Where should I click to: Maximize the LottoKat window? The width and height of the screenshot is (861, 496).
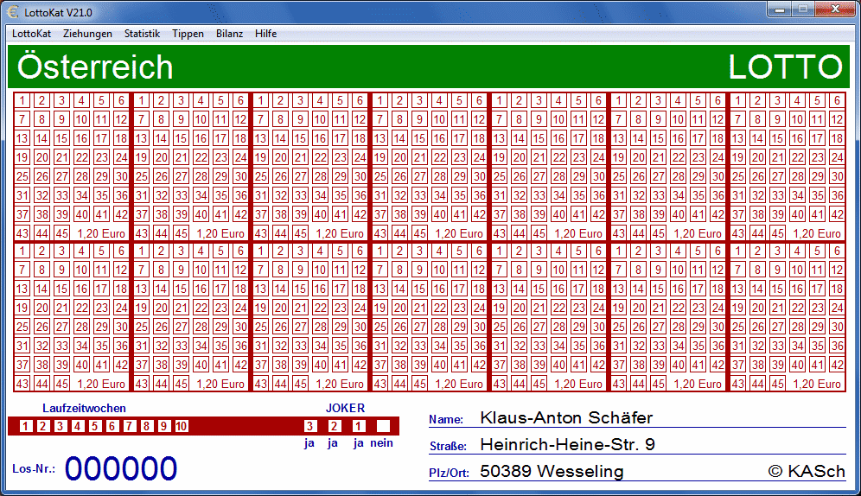click(x=803, y=10)
